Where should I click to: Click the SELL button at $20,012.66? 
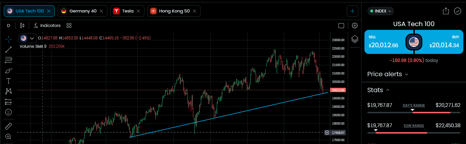click(384, 42)
